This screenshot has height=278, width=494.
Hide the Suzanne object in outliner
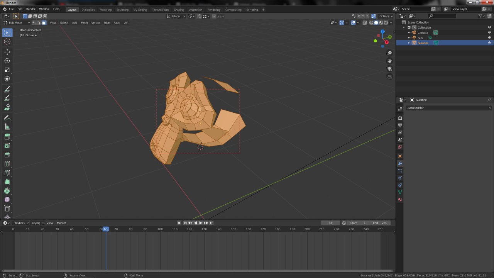(x=489, y=43)
